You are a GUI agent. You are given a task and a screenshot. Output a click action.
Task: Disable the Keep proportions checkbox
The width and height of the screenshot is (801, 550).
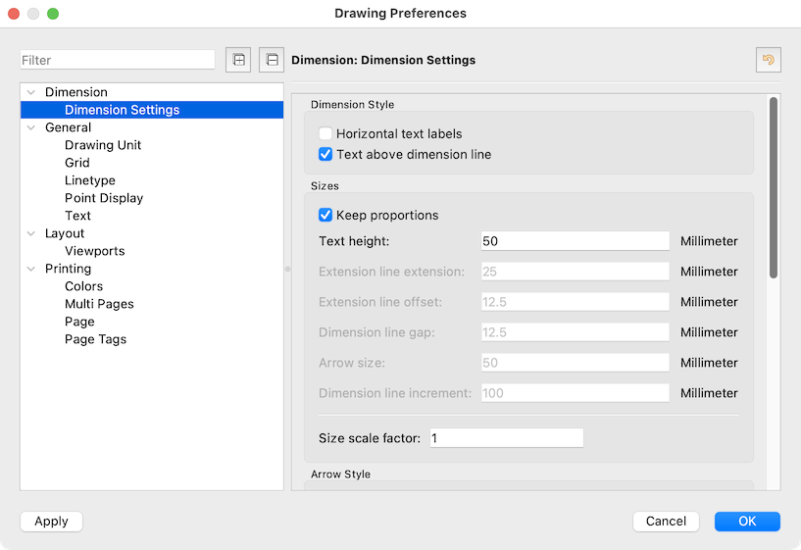click(x=325, y=215)
